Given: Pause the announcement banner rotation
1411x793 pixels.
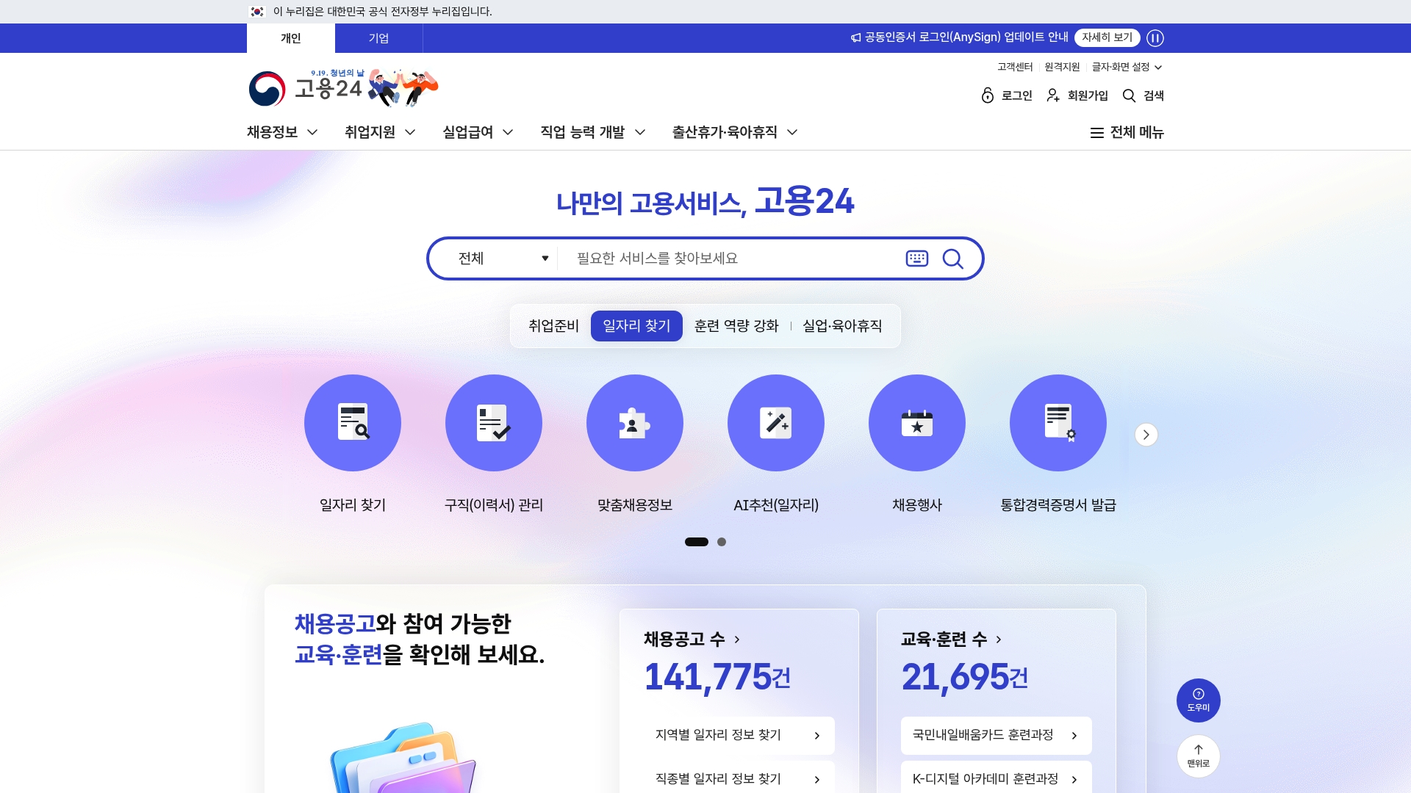Looking at the screenshot, I should (1155, 38).
